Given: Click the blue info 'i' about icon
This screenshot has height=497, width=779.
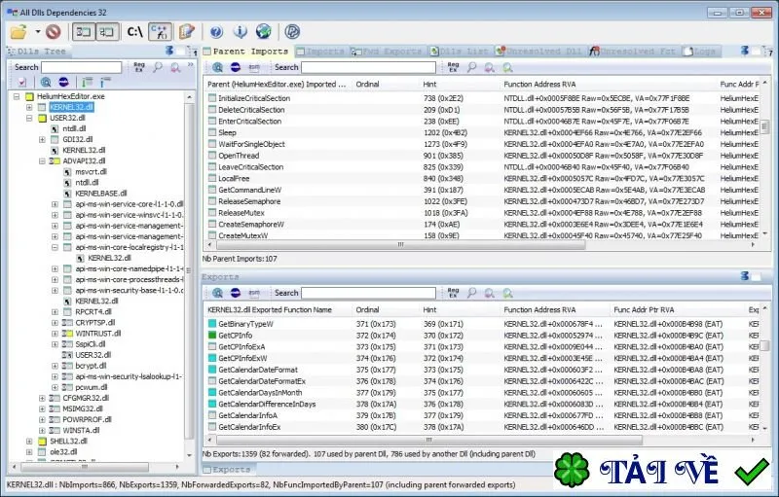Looking at the screenshot, I should pos(240,32).
